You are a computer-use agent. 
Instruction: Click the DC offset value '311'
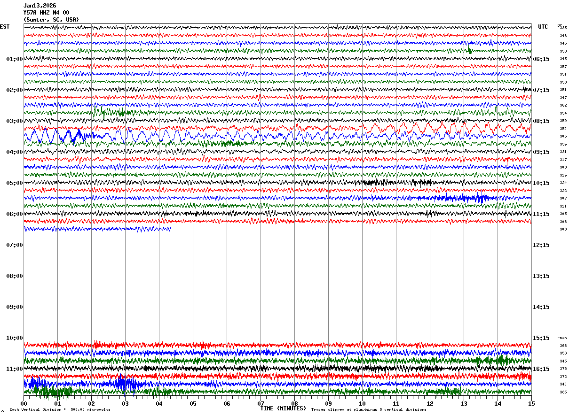coord(563,206)
